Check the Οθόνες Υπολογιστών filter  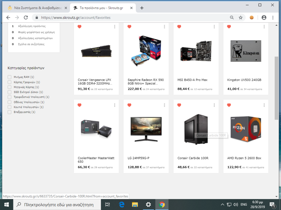(9, 102)
